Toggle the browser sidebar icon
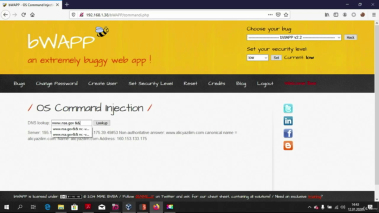 click(336, 15)
